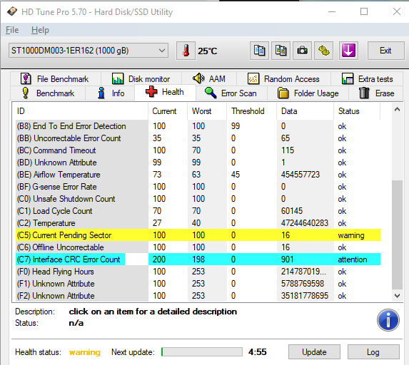409x365 pixels.
Task: Click the 'attention' status cell
Action: [x=353, y=259]
